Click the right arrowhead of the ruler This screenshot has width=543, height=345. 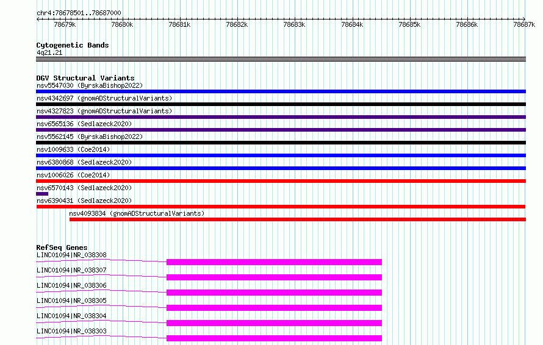(x=524, y=19)
